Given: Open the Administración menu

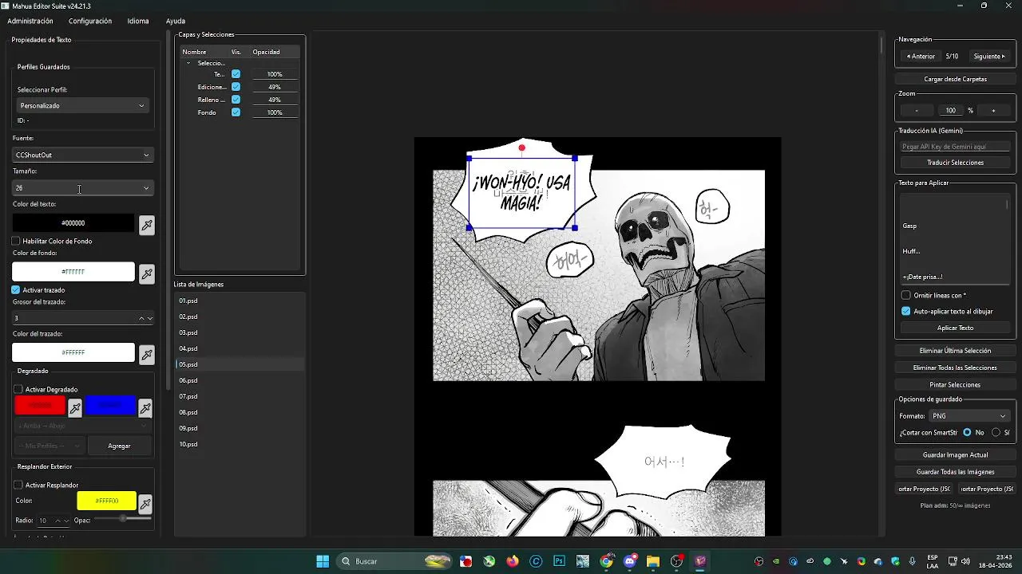Looking at the screenshot, I should [x=30, y=21].
